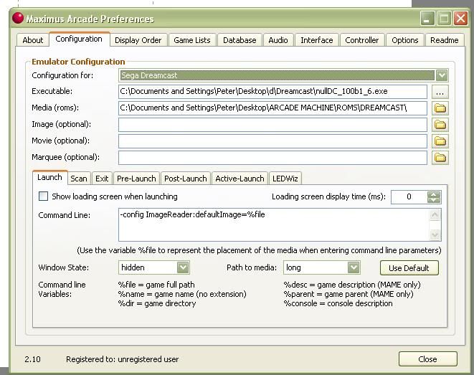Select the Configuration tab

coord(79,39)
